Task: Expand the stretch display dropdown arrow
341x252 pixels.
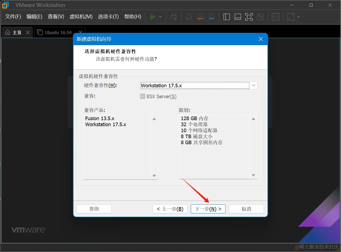Action: (298, 17)
